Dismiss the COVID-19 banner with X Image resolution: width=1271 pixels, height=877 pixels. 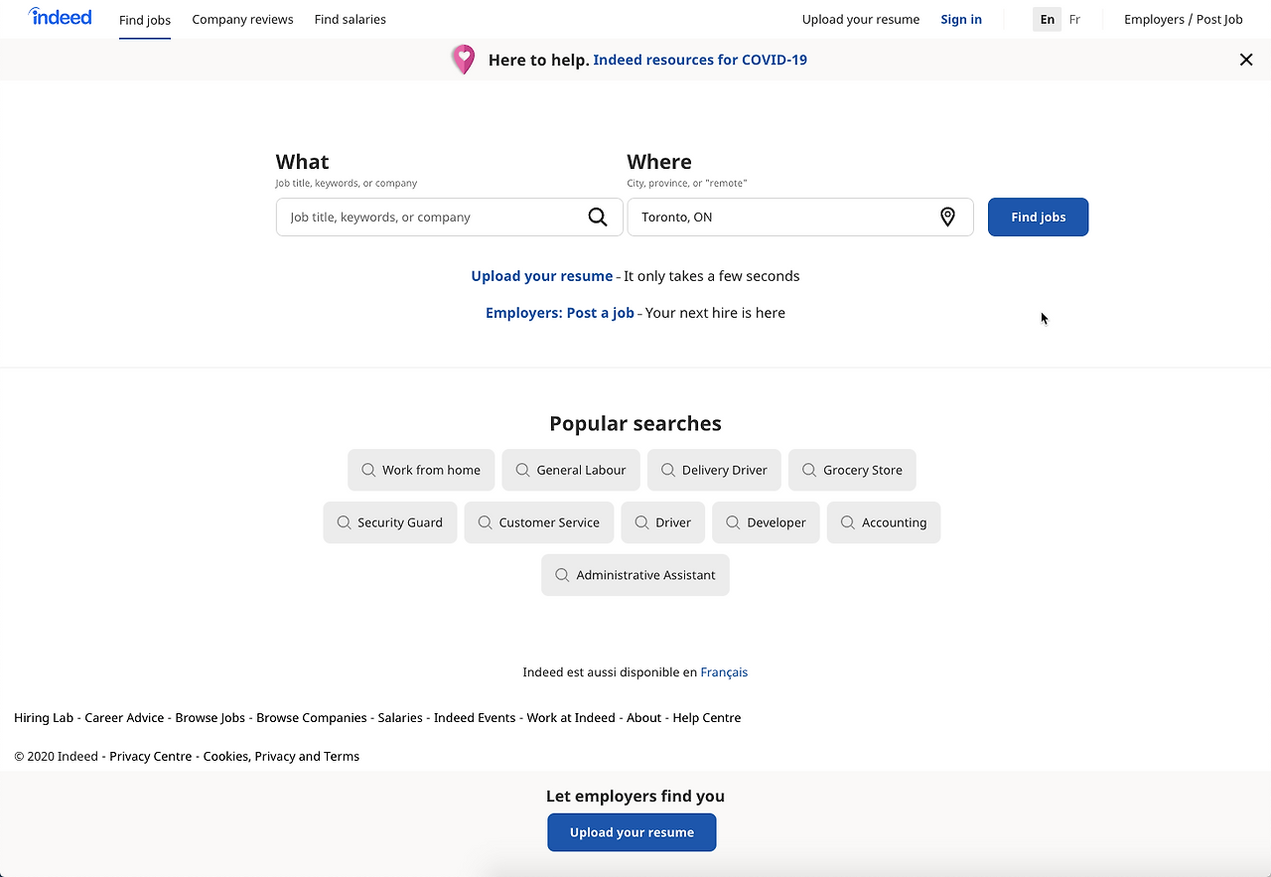1246,60
